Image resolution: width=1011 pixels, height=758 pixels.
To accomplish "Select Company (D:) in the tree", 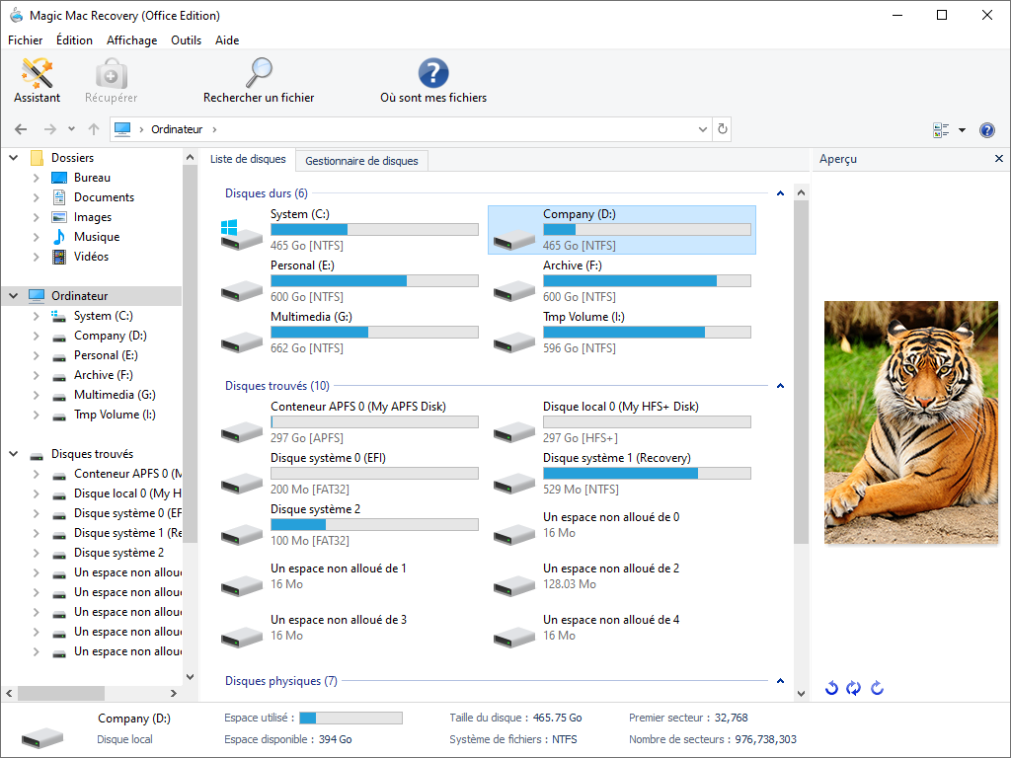I will point(111,336).
